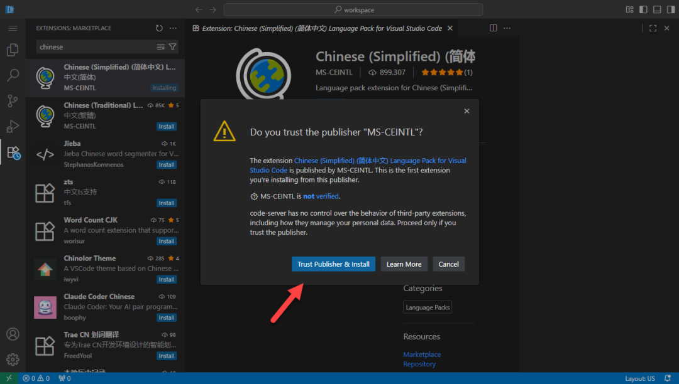The width and height of the screenshot is (679, 384).
Task: Clear extensions search results icon
Action: coord(161,47)
